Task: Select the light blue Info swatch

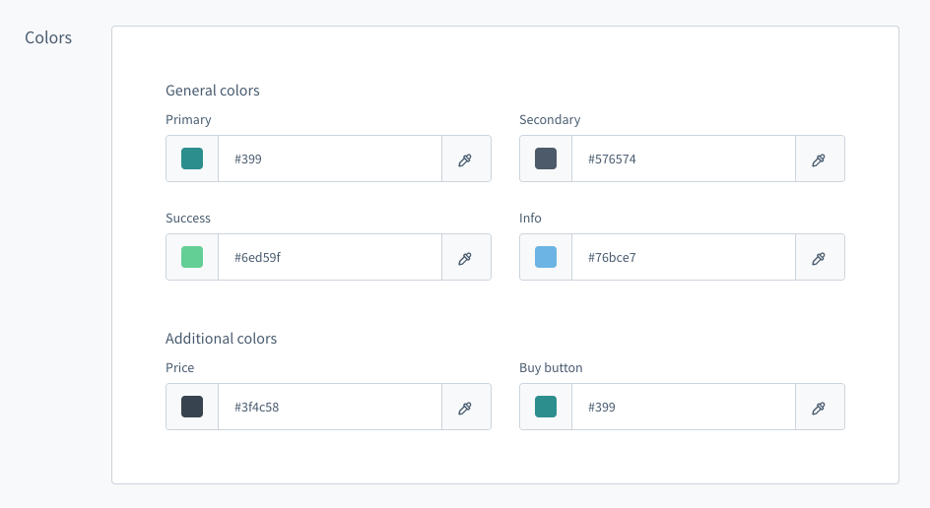Action: point(546,257)
